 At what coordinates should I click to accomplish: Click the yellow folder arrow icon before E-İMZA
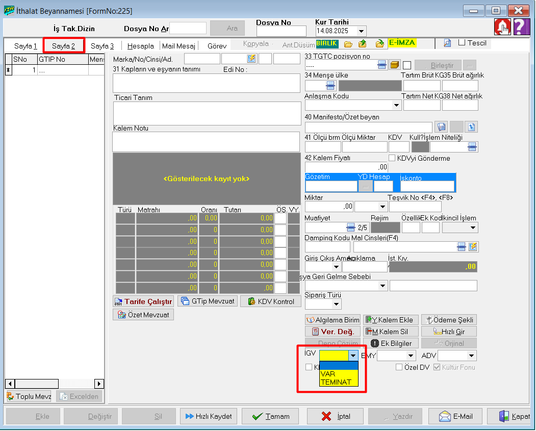coord(379,44)
